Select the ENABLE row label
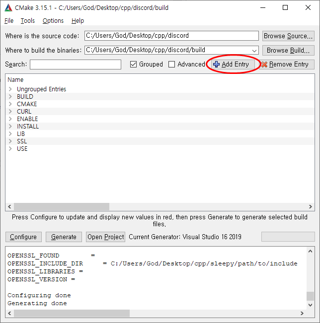 pos(27,119)
